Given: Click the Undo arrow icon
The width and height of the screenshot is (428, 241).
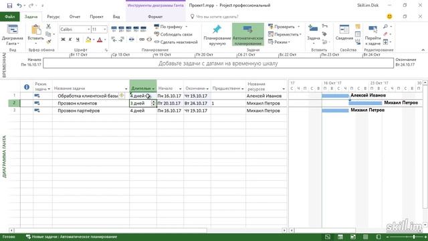Looking at the screenshot, I should pos(19,5).
